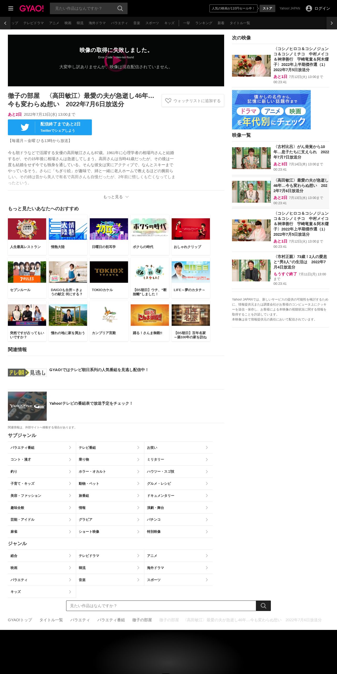Click the 年代別にチェック banner ad
Screen dimensions: 337x674
tap(271, 110)
